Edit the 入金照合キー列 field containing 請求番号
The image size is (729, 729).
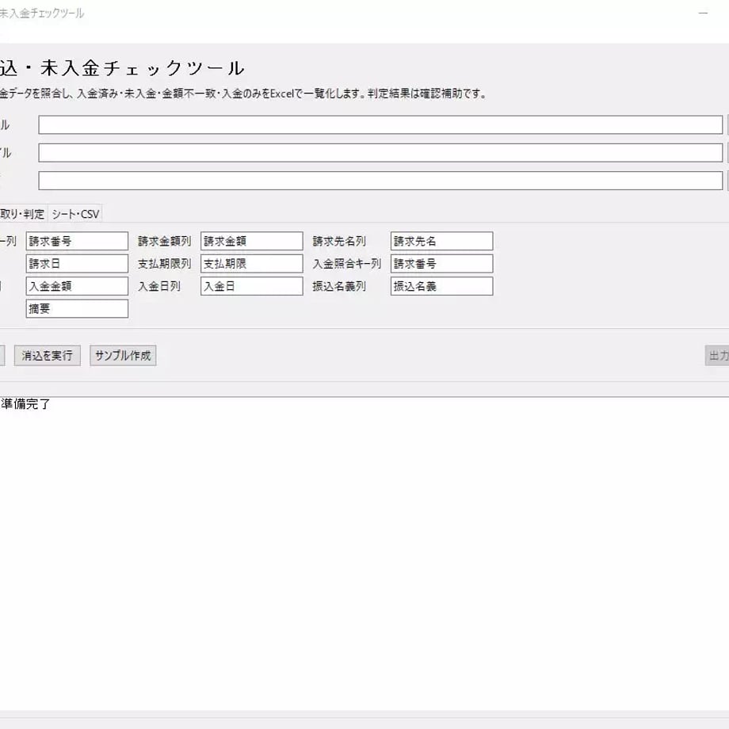441,264
